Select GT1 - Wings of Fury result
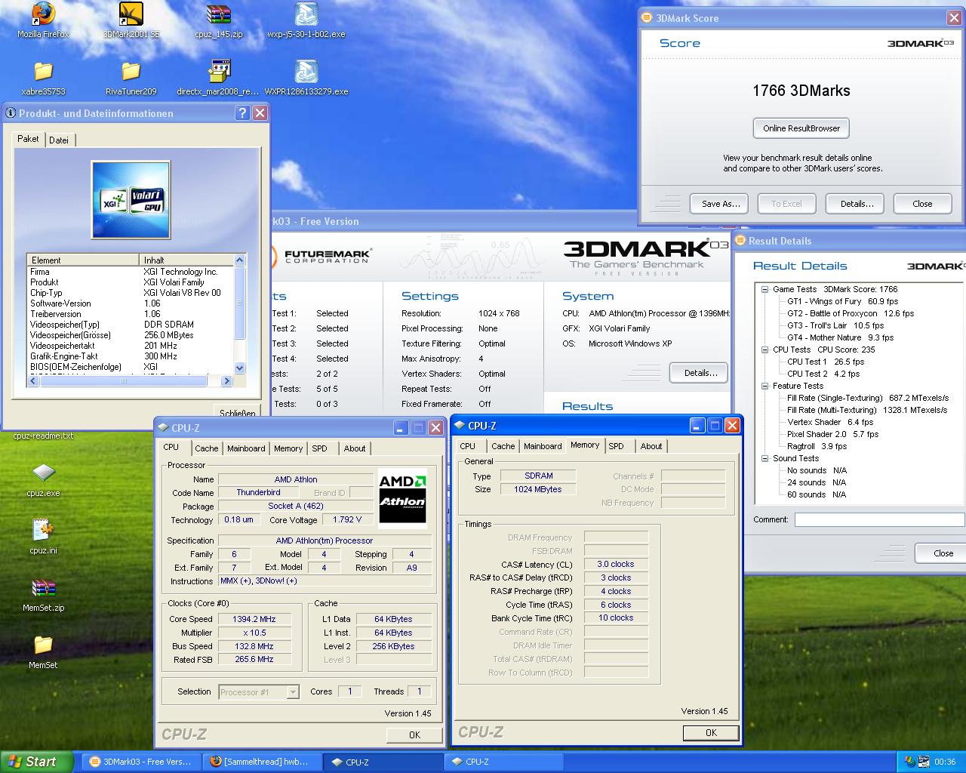 tap(842, 301)
